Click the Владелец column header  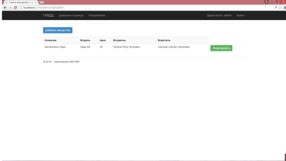coord(119,40)
